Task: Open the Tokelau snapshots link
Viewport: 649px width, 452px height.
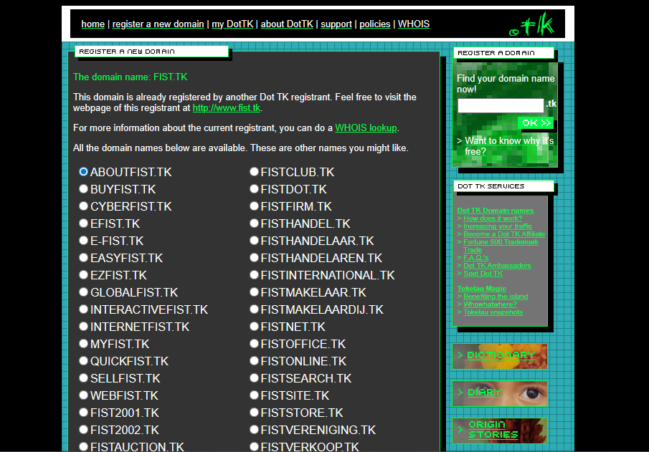Action: click(x=493, y=312)
